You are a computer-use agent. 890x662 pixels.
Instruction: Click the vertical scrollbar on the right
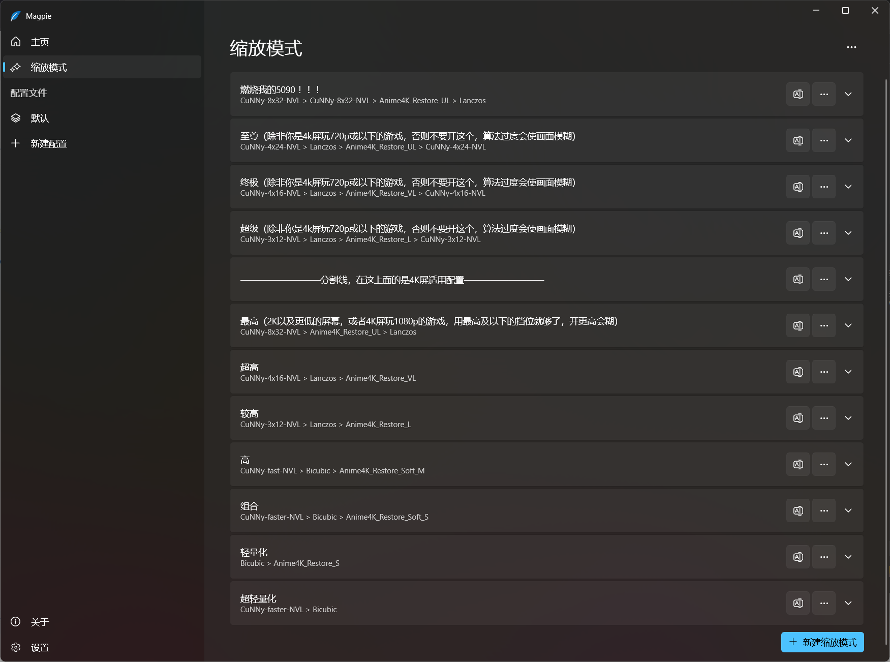[886, 361]
